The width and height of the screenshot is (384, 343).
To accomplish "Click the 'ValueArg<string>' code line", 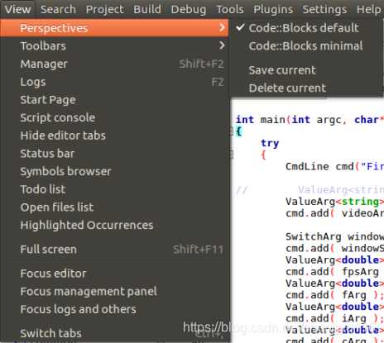I will pyautogui.click(x=334, y=202).
